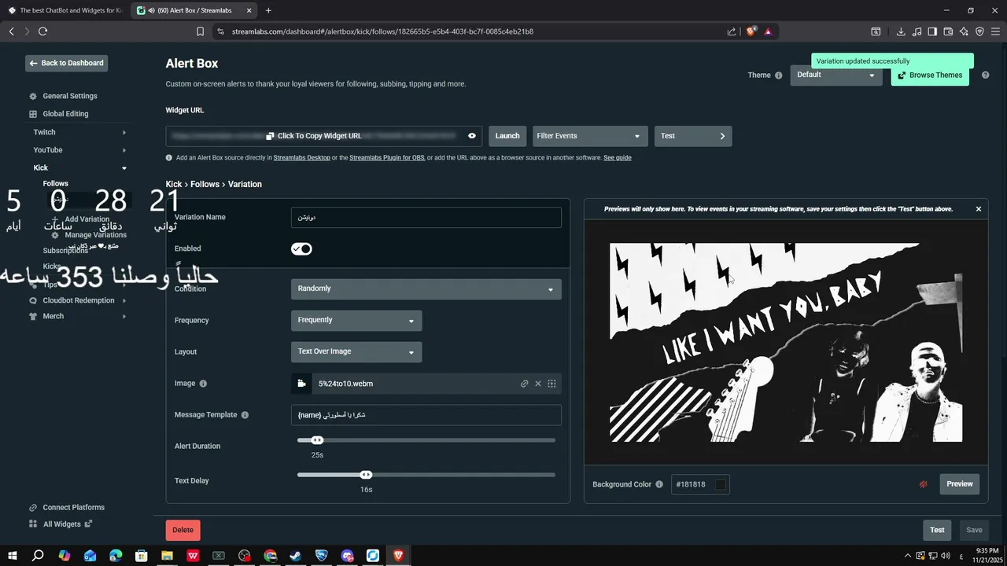Click the Browse Themes button
Screen dimensions: 1007x566
(x=930, y=75)
